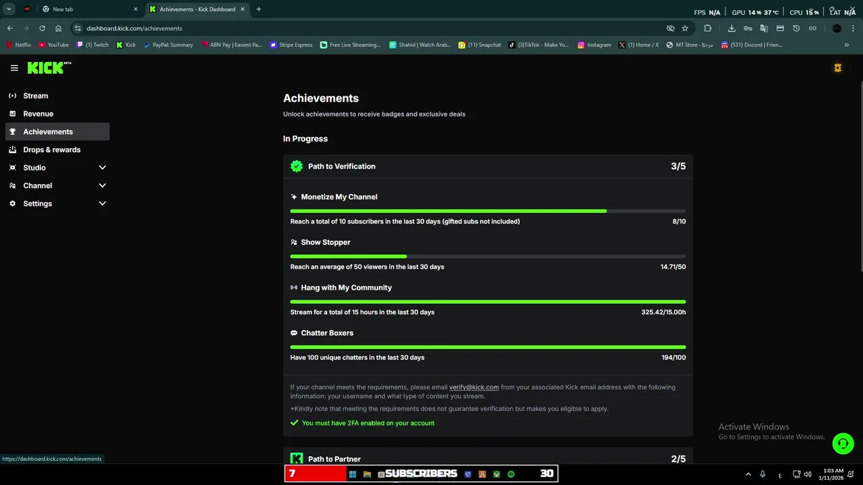Open the Spotify taskbar icon
Image resolution: width=863 pixels, height=485 pixels.
[x=511, y=474]
